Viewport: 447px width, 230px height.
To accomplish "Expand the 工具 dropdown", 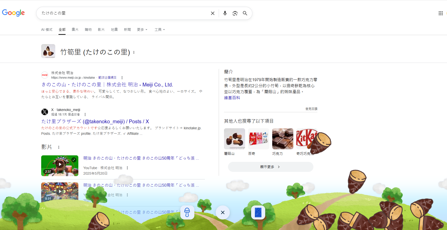I will pos(160,29).
